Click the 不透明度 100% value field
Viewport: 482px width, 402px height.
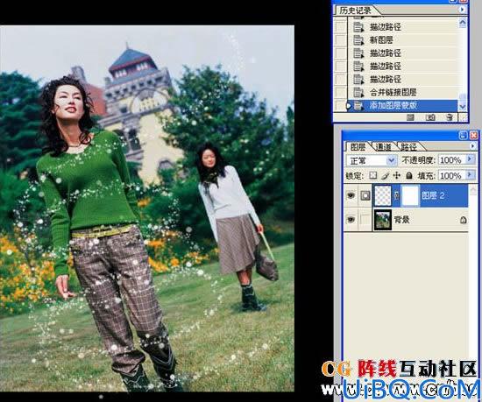click(x=451, y=160)
